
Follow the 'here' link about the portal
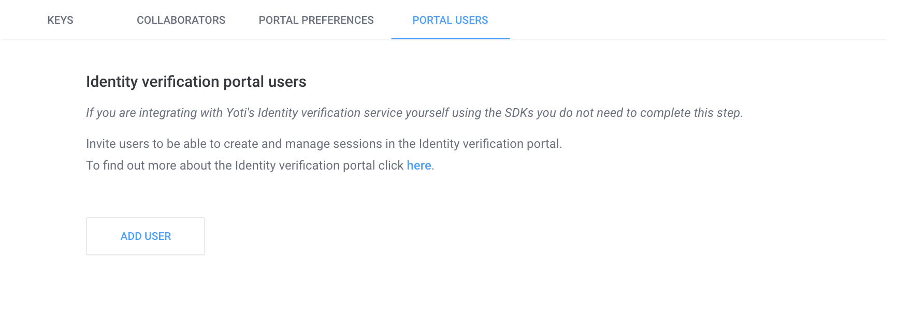(418, 165)
